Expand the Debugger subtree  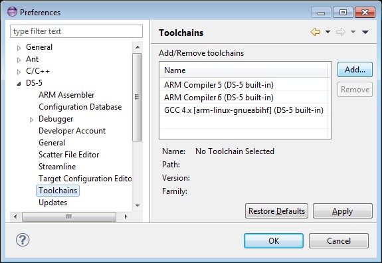tap(31, 120)
